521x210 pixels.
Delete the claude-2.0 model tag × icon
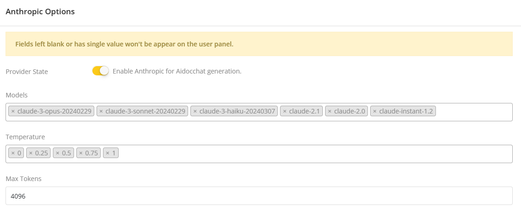(330, 111)
